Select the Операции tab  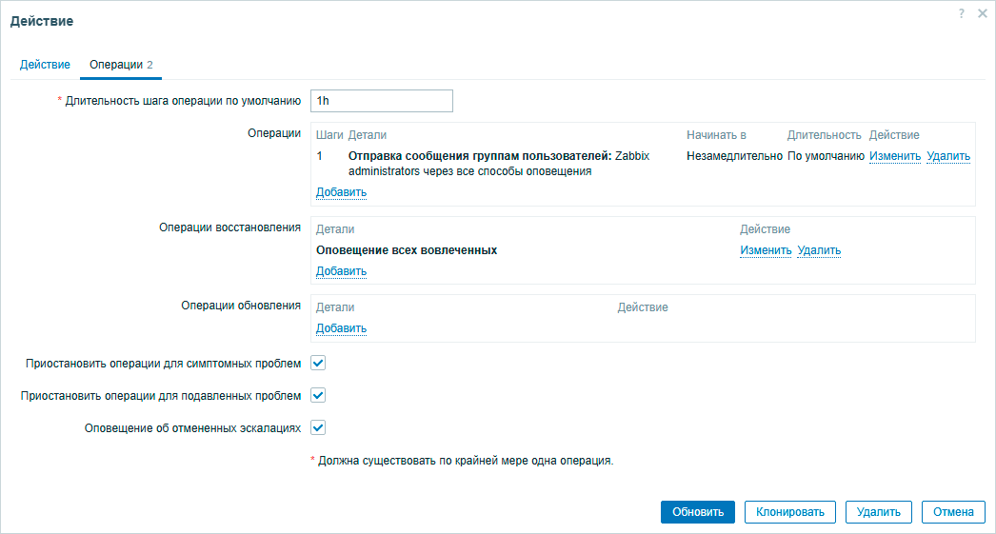tap(121, 65)
